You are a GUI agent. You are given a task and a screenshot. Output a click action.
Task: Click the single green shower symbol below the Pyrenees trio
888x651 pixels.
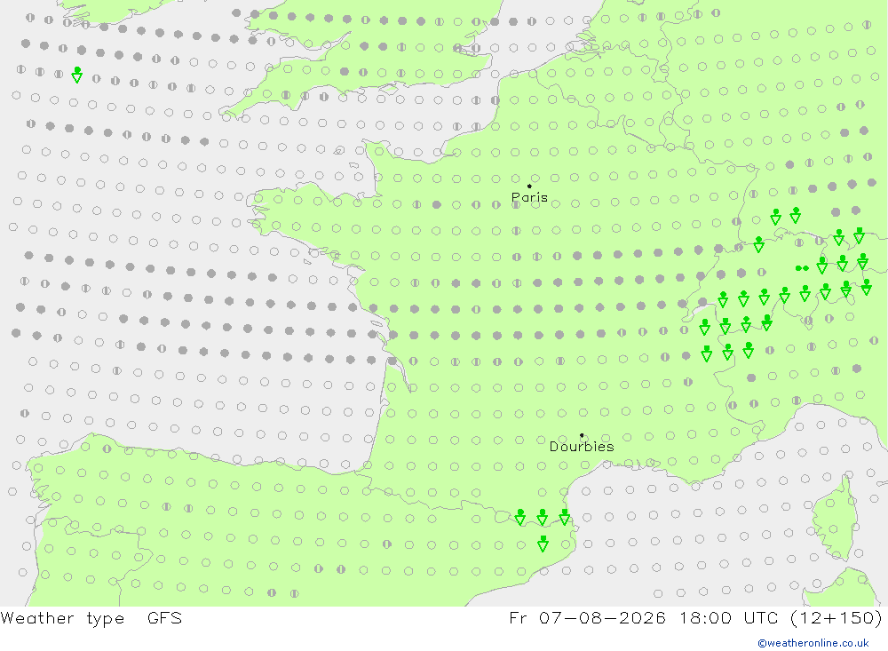(543, 544)
